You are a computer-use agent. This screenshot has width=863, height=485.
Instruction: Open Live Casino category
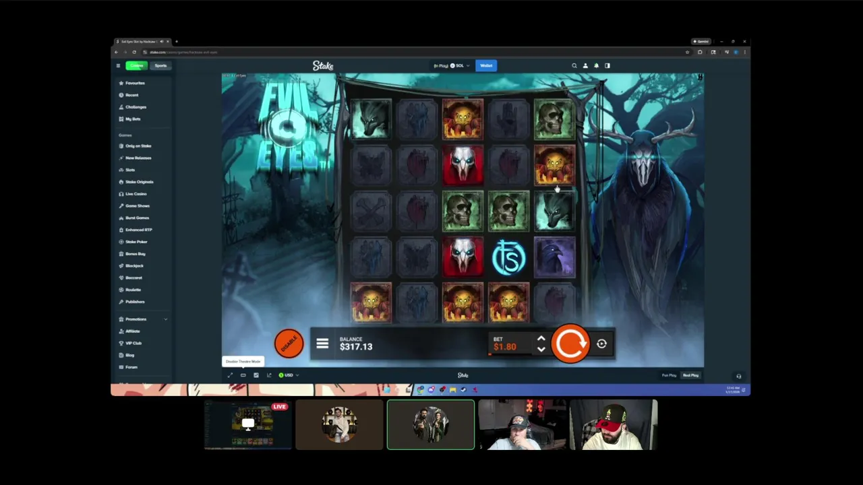[133, 194]
